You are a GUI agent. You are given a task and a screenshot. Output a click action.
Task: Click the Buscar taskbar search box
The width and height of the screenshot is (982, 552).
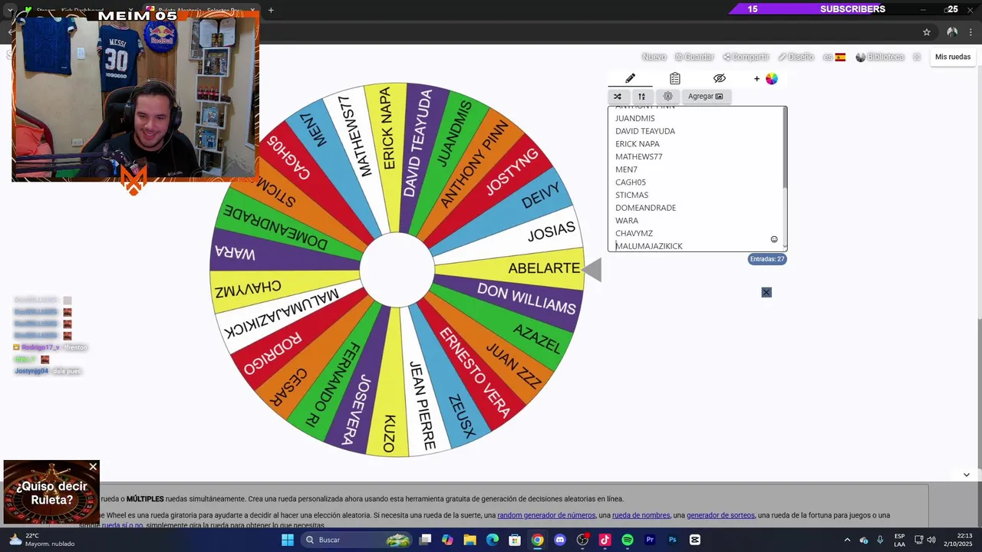358,540
